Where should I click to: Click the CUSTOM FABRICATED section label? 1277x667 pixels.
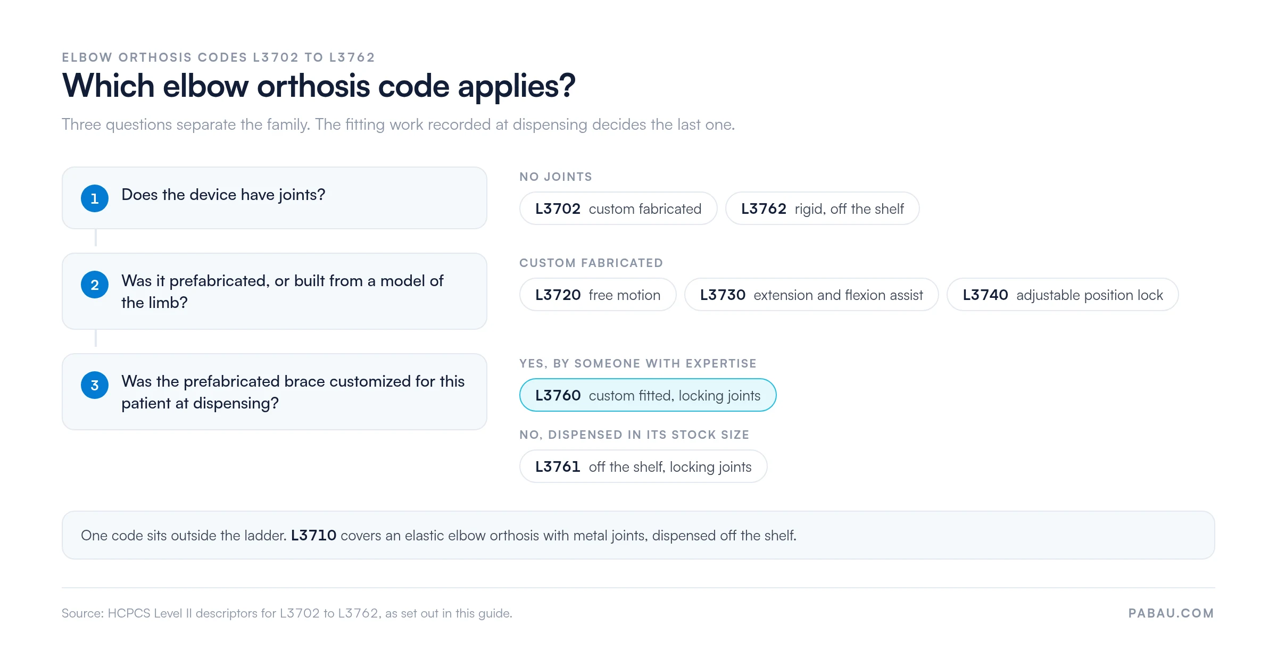[x=591, y=263]
